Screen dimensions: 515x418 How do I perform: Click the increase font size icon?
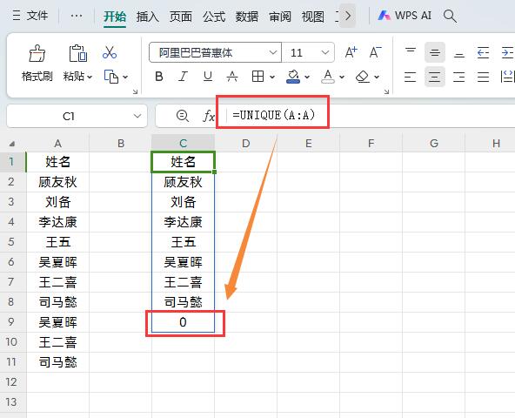(351, 52)
